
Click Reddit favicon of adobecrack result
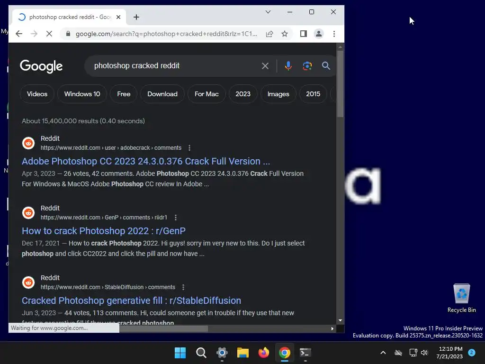pos(28,143)
